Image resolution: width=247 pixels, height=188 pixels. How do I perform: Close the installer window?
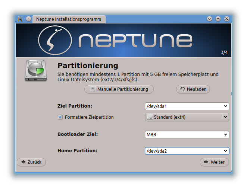coord(227,19)
